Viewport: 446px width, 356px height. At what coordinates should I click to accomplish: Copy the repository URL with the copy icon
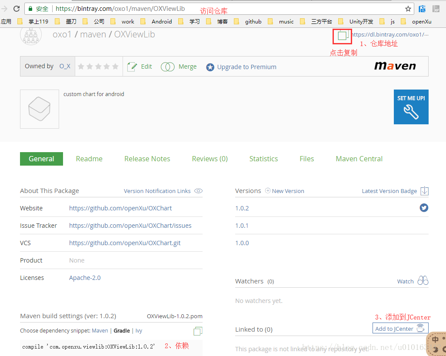point(342,36)
